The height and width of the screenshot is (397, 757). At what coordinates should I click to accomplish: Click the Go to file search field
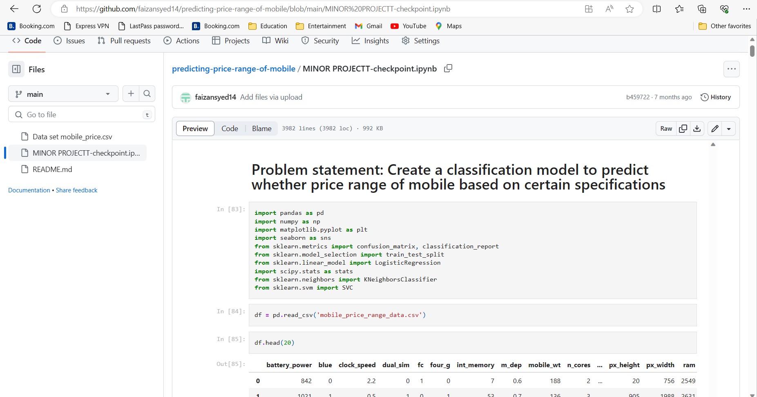[x=82, y=115]
